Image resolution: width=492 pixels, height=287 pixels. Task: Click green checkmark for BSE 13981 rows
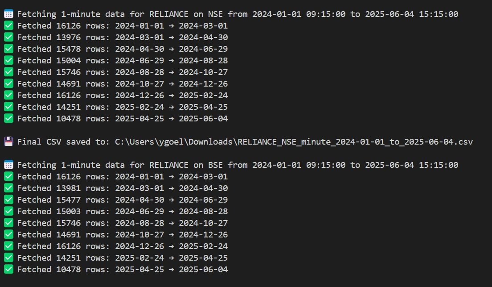pos(8,188)
